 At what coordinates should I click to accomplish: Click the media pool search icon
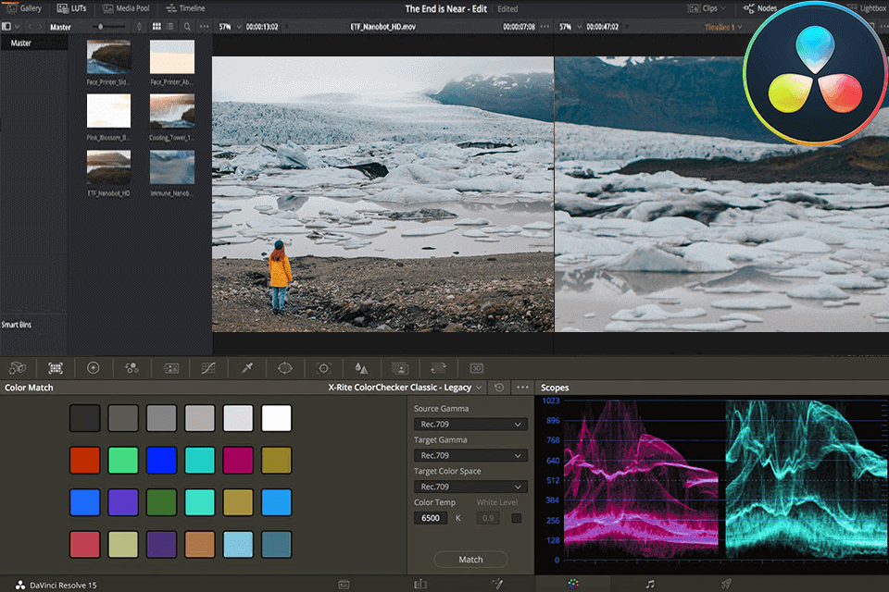[187, 27]
